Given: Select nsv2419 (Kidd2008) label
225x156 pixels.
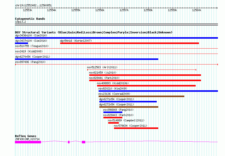Looking at the screenshot, I should pos(29,51).
